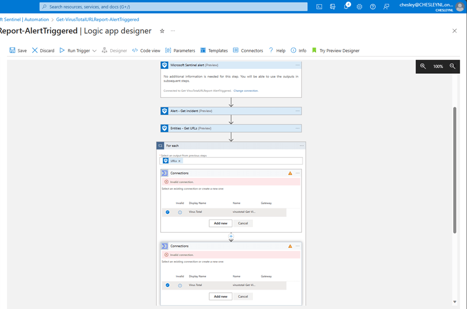This screenshot has width=467, height=309.
Task: Open the Code view toolbar item
Action: pos(146,51)
